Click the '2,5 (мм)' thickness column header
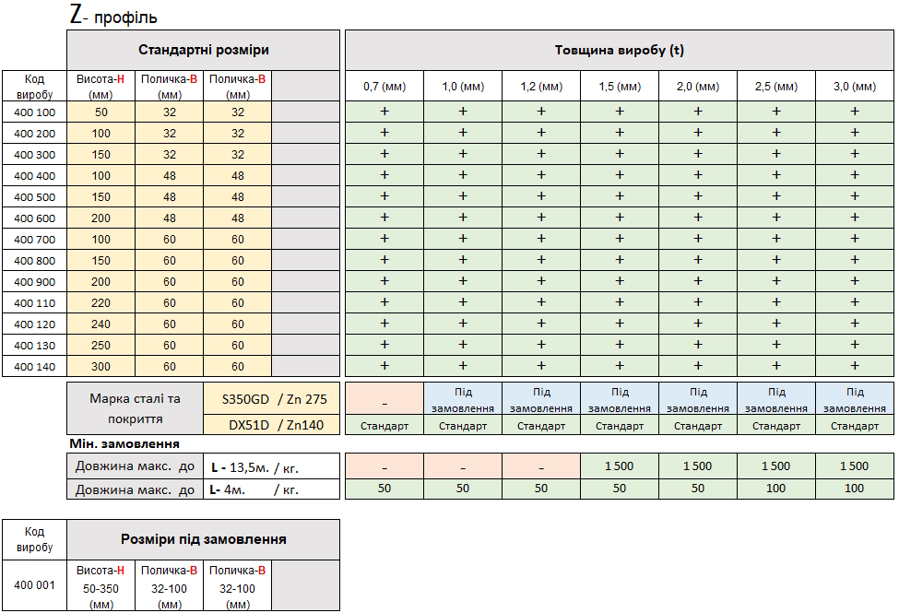 (776, 87)
